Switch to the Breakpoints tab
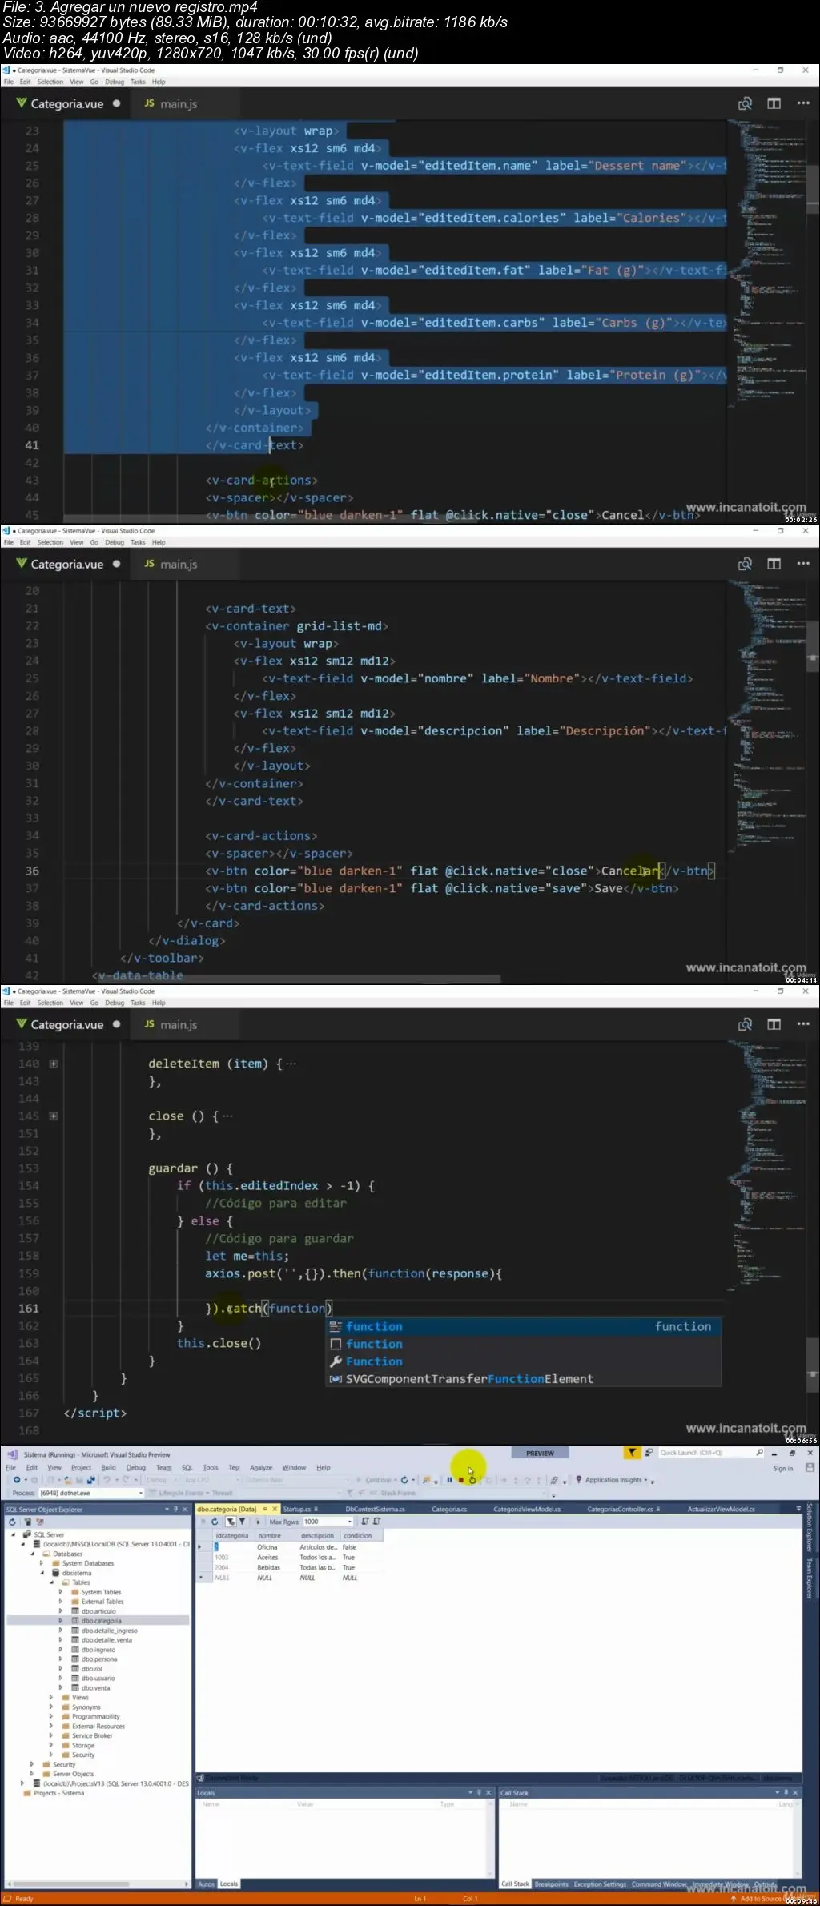The width and height of the screenshot is (820, 1906). click(x=551, y=1884)
